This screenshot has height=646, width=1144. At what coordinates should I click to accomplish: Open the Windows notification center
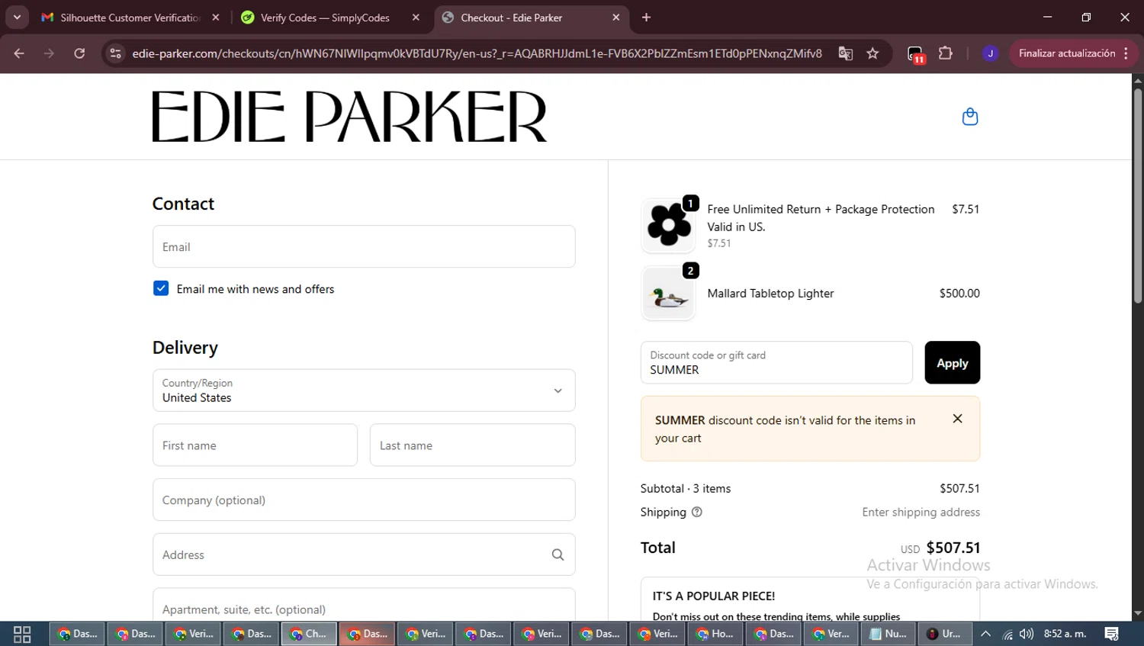1111,634
